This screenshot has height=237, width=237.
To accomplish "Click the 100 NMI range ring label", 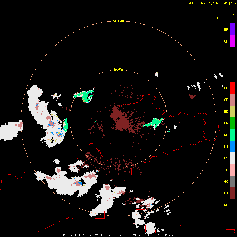I will 118,21.
